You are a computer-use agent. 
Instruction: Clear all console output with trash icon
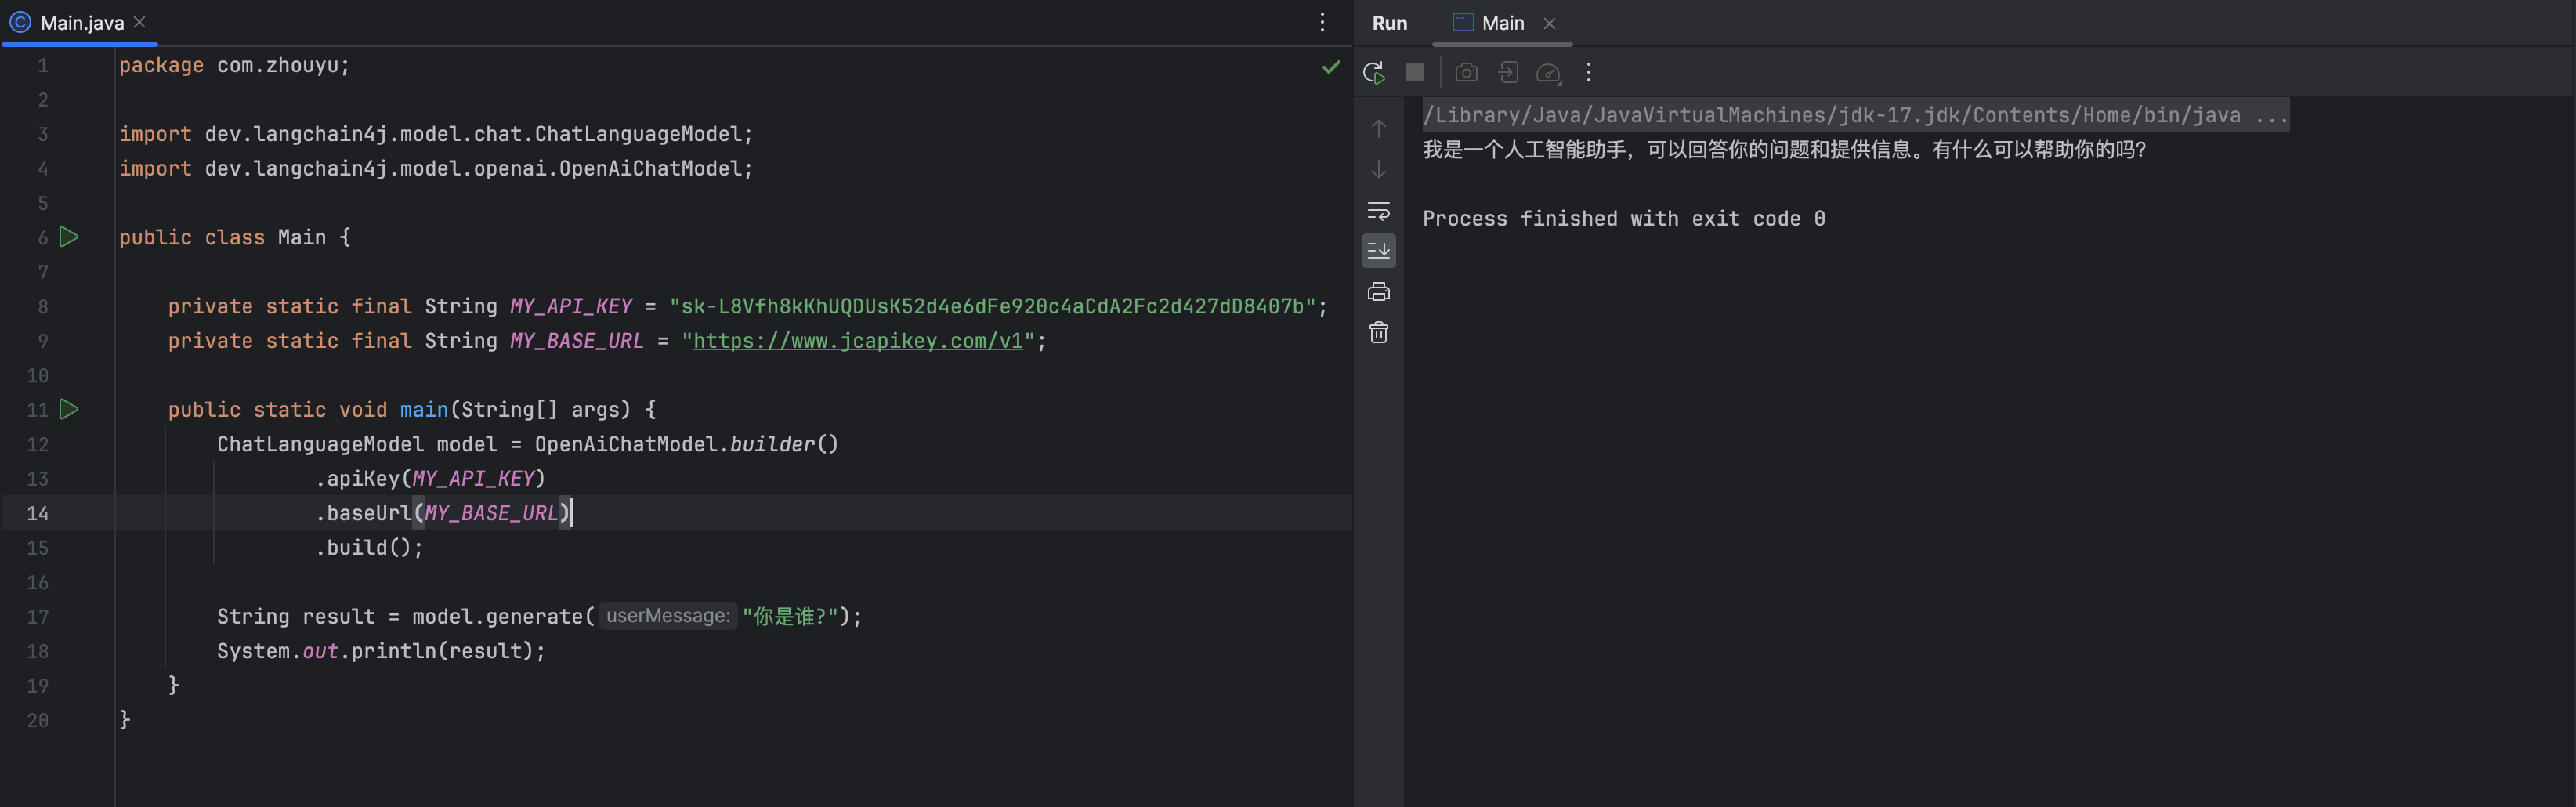point(1379,332)
